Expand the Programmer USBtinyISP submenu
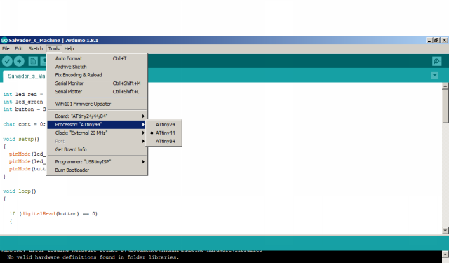 click(x=97, y=162)
